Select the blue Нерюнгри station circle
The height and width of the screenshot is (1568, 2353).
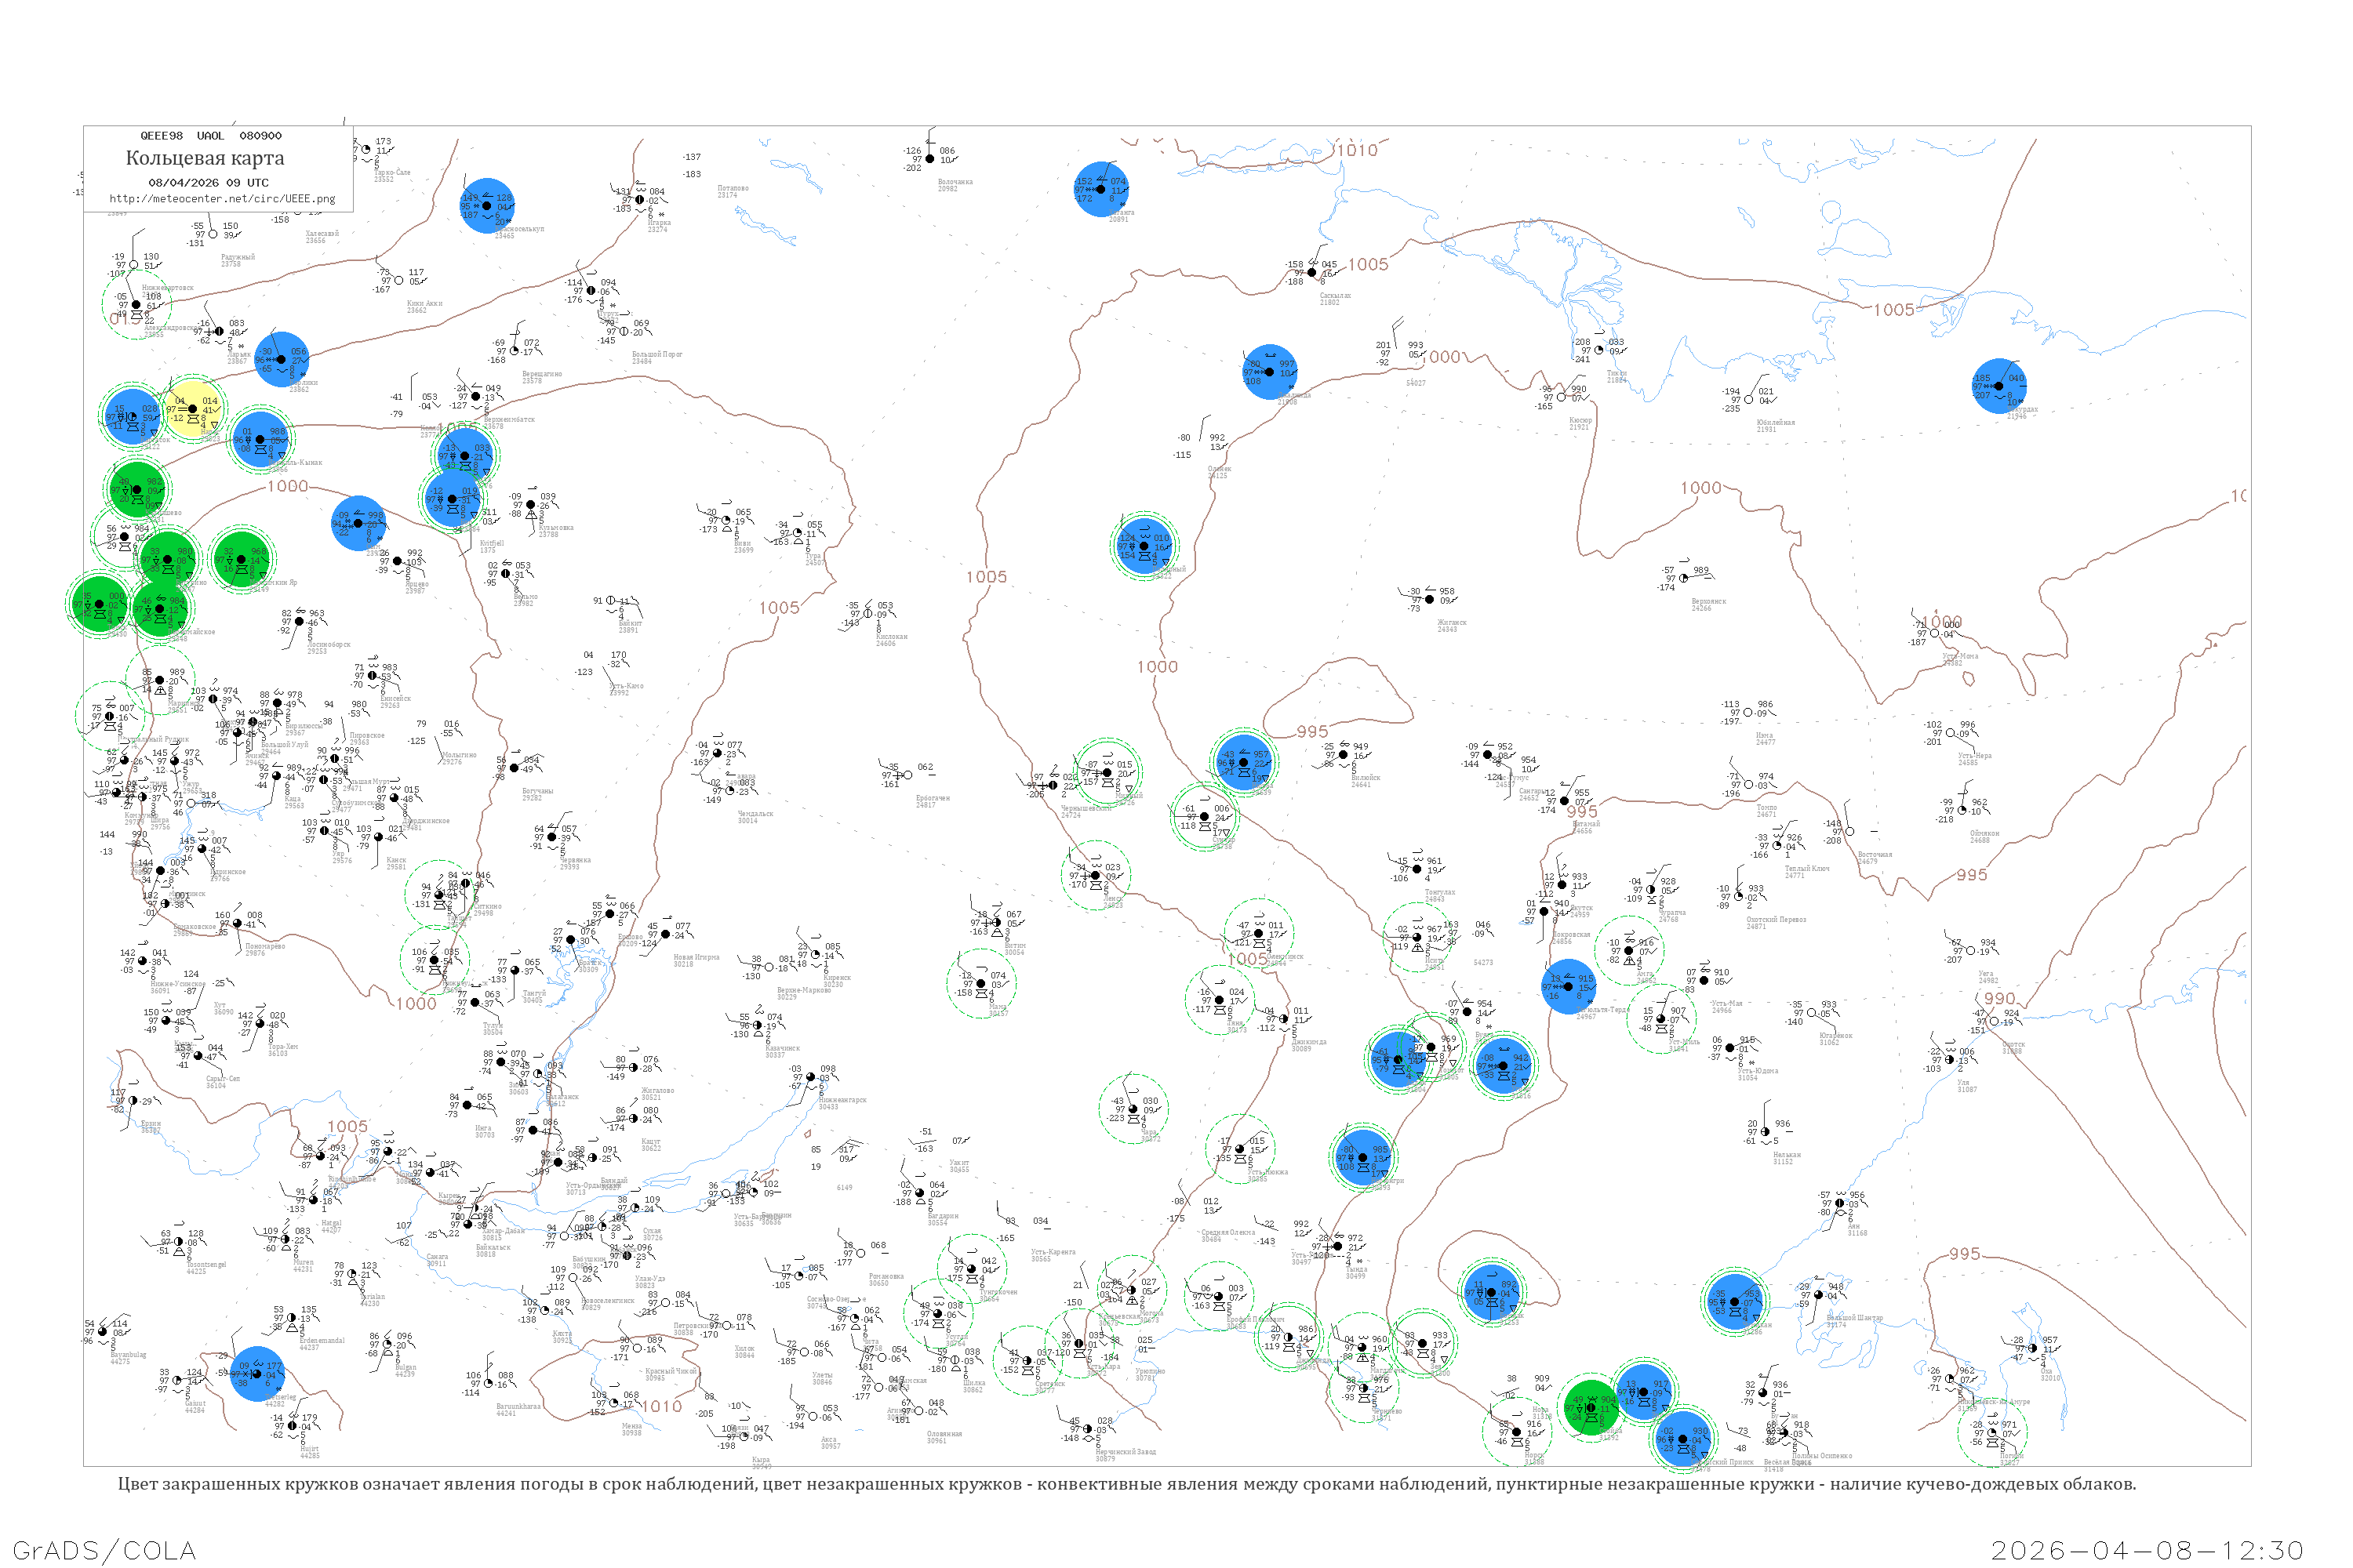pyautogui.click(x=1362, y=1157)
